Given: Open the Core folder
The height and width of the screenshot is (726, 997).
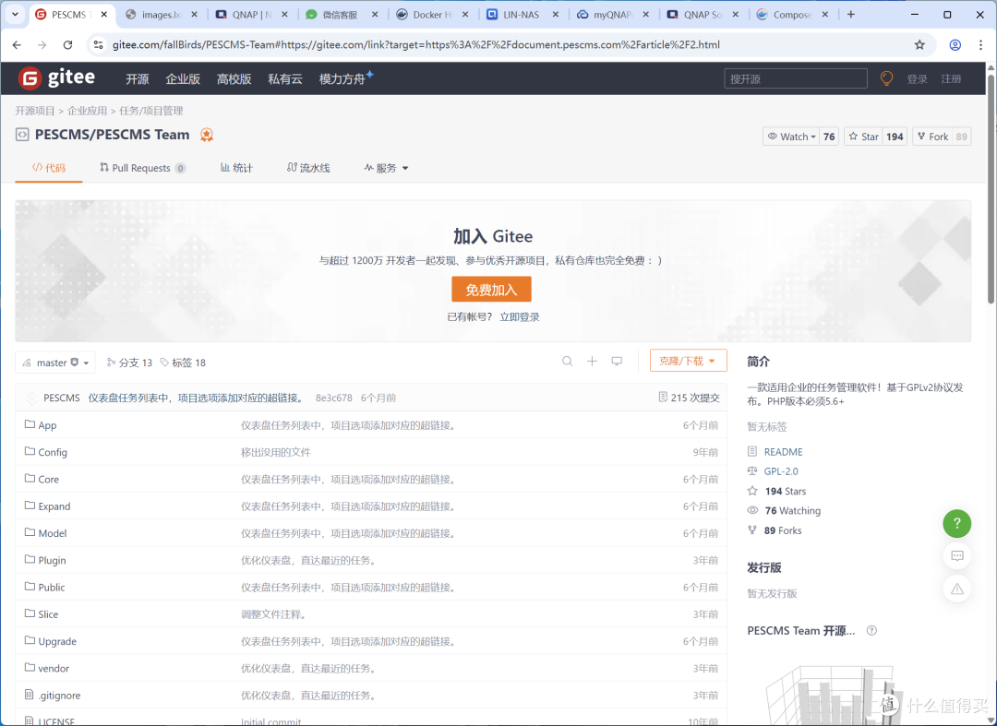Looking at the screenshot, I should (48, 480).
